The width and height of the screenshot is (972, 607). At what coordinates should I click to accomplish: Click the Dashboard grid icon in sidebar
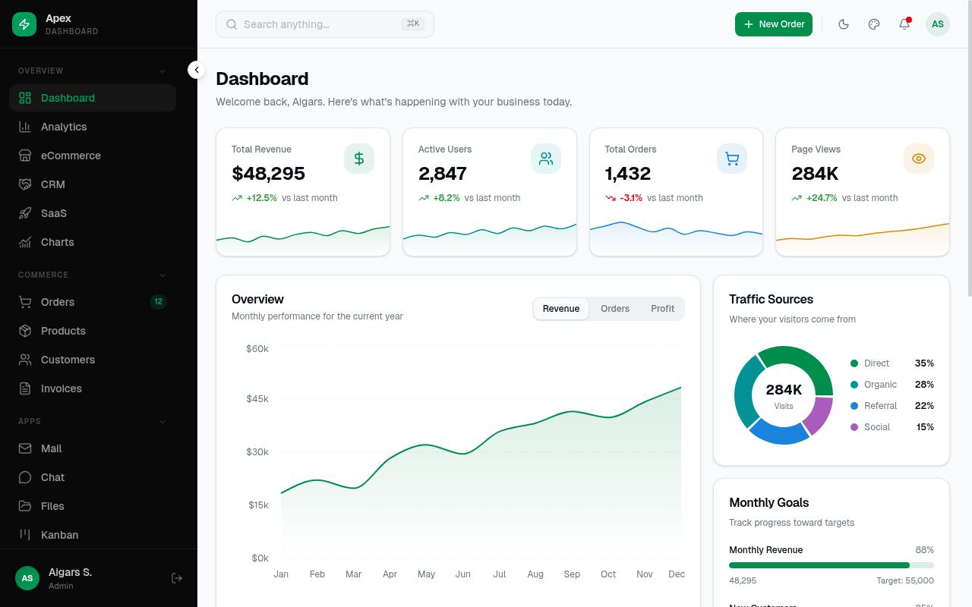tap(25, 98)
